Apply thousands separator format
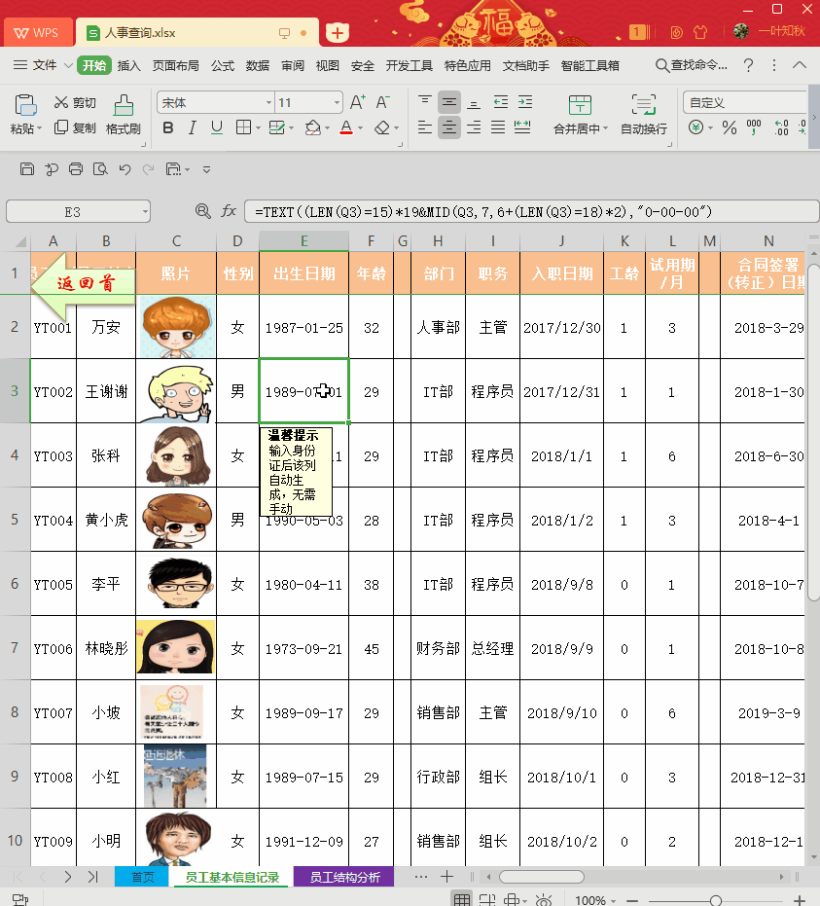Viewport: 820px width, 906px height. click(754, 127)
